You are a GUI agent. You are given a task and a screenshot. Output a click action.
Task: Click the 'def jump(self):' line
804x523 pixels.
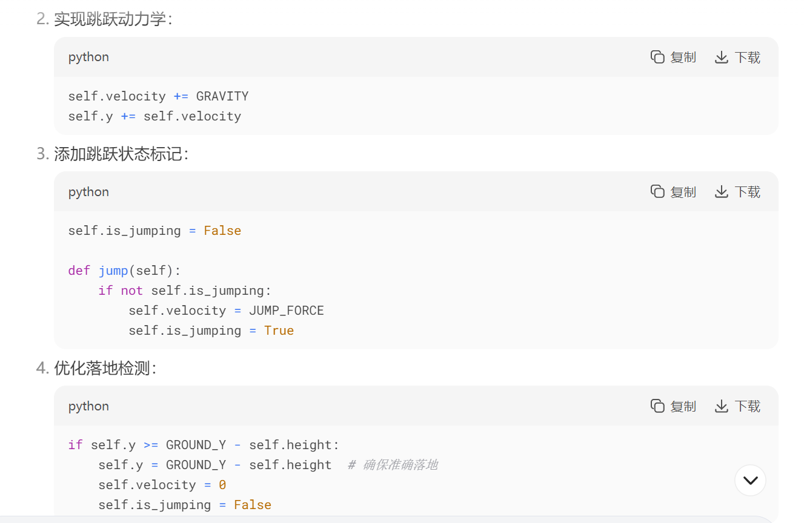(124, 271)
